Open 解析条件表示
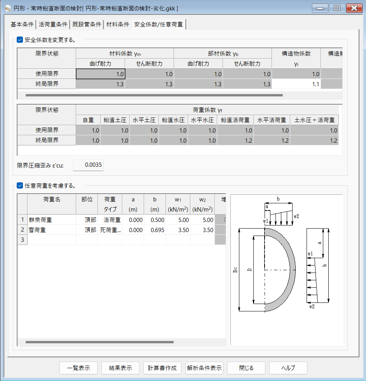Screen dimensions: 366x381 coord(204,368)
